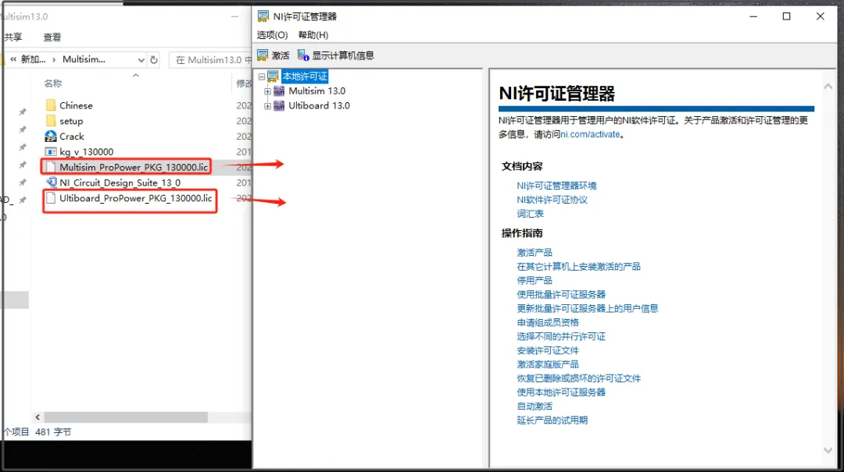Screen dimensions: 844x472
Task: Open the 使用批量许可证服务器 link
Action: (561, 294)
